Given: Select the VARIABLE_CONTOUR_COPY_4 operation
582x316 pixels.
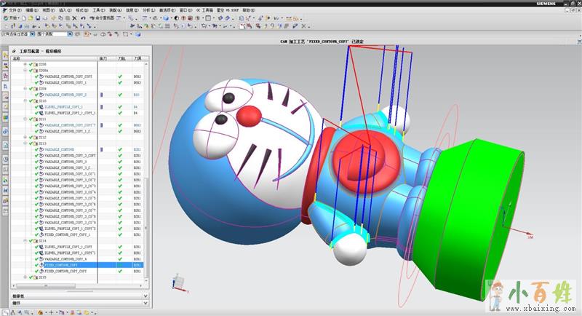Looking at the screenshot, I should pos(65,258).
